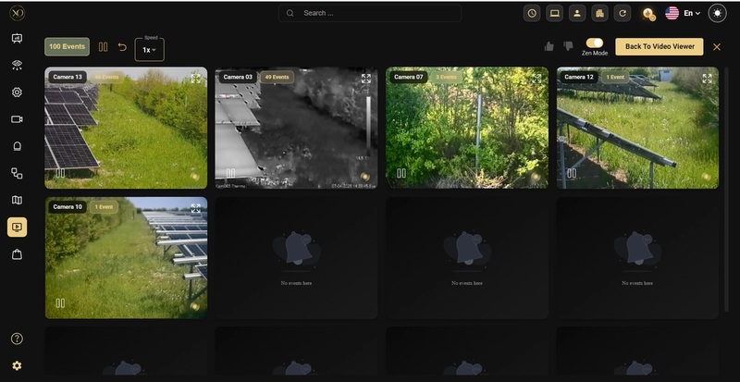Screen dimensions: 740x382
Task: Open the gear configuration icon in sidebar
Action: click(17, 92)
